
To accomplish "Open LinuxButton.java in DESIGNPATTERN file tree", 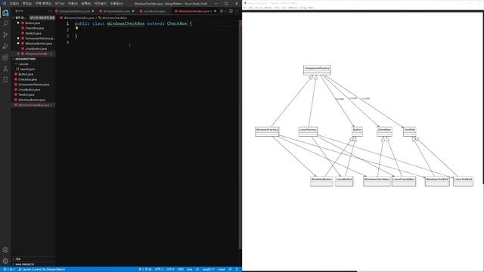I will [29, 90].
